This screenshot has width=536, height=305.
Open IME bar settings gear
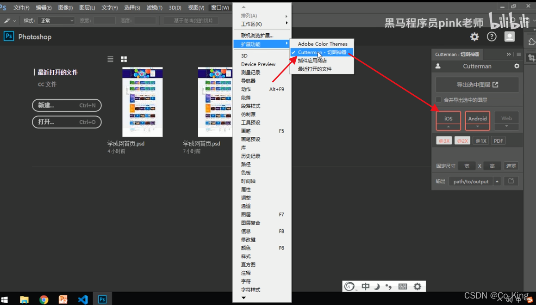pyautogui.click(x=418, y=286)
